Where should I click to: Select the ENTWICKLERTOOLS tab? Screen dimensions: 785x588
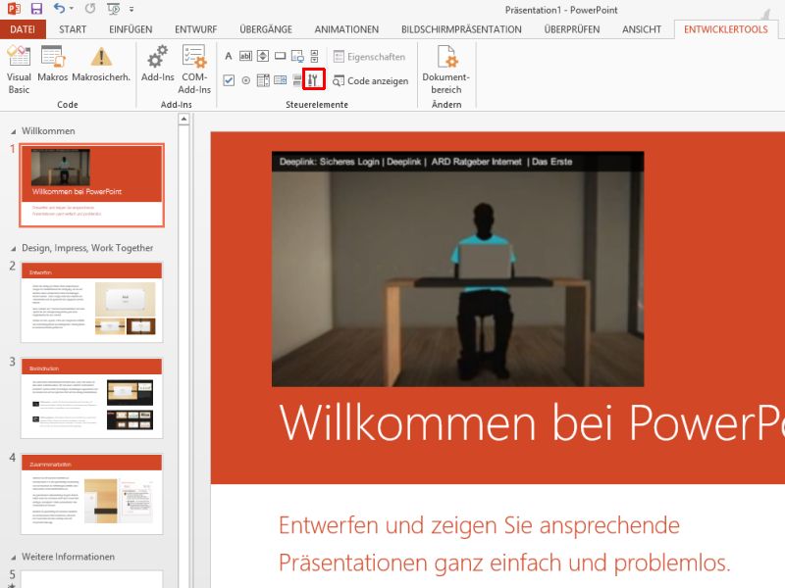(725, 29)
